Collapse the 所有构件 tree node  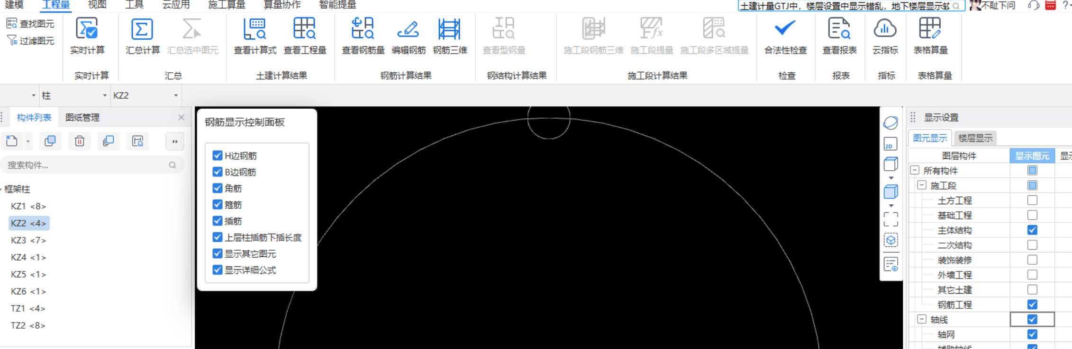pos(915,170)
